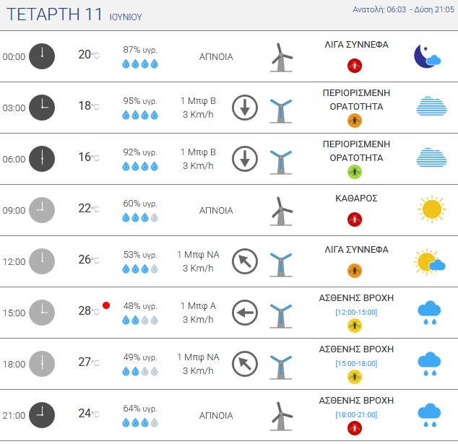Image resolution: width=458 pixels, height=444 pixels.
Task: Click the green mosquito icon at 06:00
Action: (355, 172)
